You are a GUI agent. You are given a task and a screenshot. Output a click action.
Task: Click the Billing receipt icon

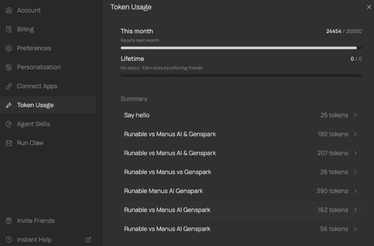pyautogui.click(x=9, y=29)
